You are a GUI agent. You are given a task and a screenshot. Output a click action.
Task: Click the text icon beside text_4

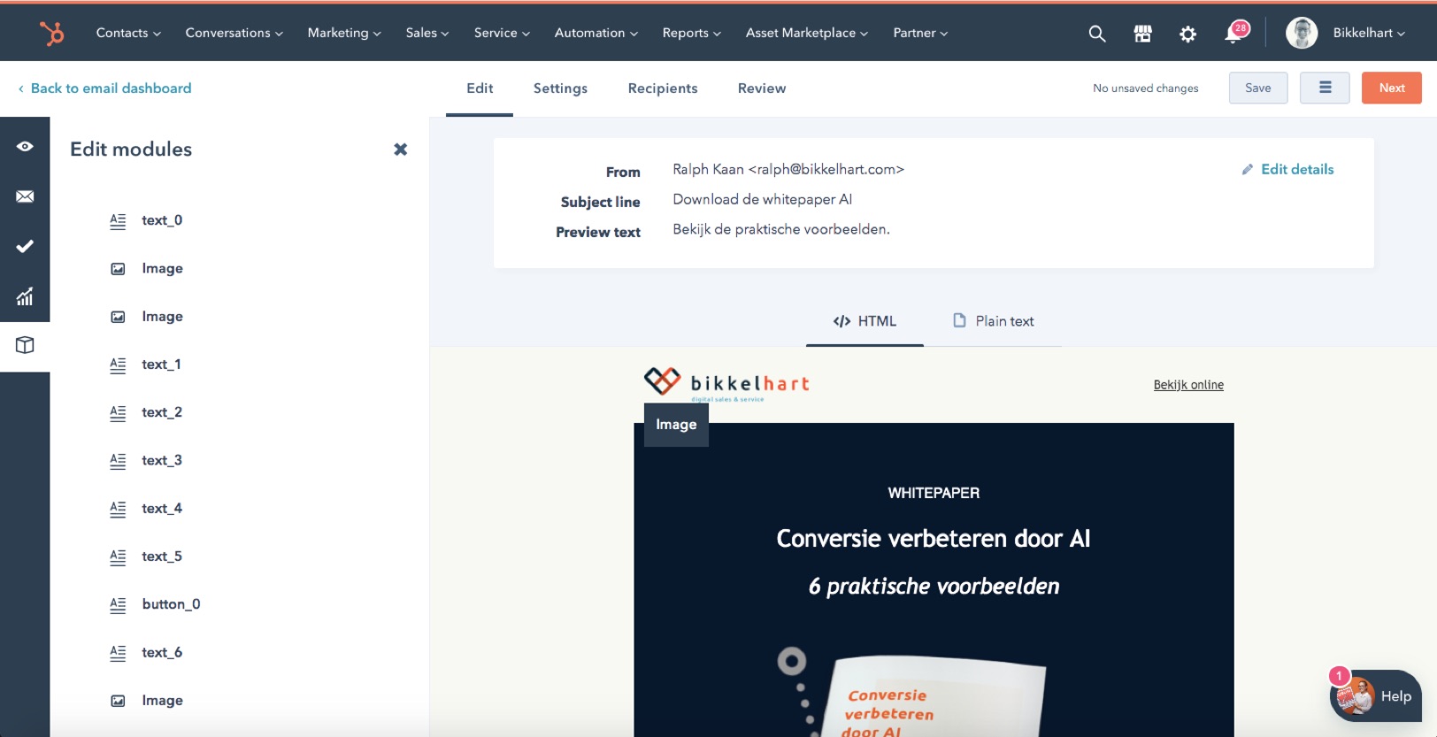118,509
